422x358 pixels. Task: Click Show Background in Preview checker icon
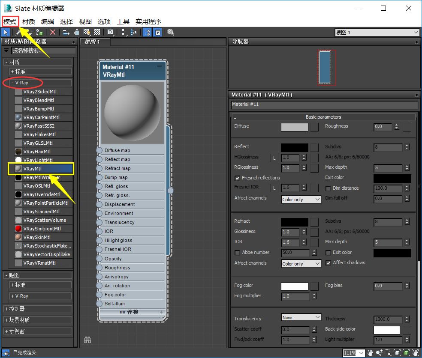point(97,33)
